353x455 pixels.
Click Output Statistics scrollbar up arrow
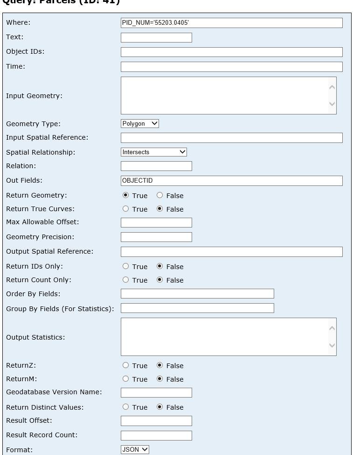click(332, 328)
